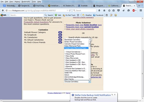The image size is (144, 102).
Task: Open the Tools menu
Action: click(x=34, y=2)
